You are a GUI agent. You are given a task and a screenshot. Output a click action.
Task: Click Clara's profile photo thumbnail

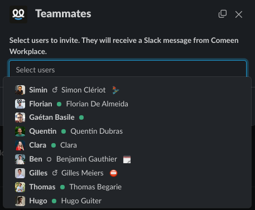point(20,145)
